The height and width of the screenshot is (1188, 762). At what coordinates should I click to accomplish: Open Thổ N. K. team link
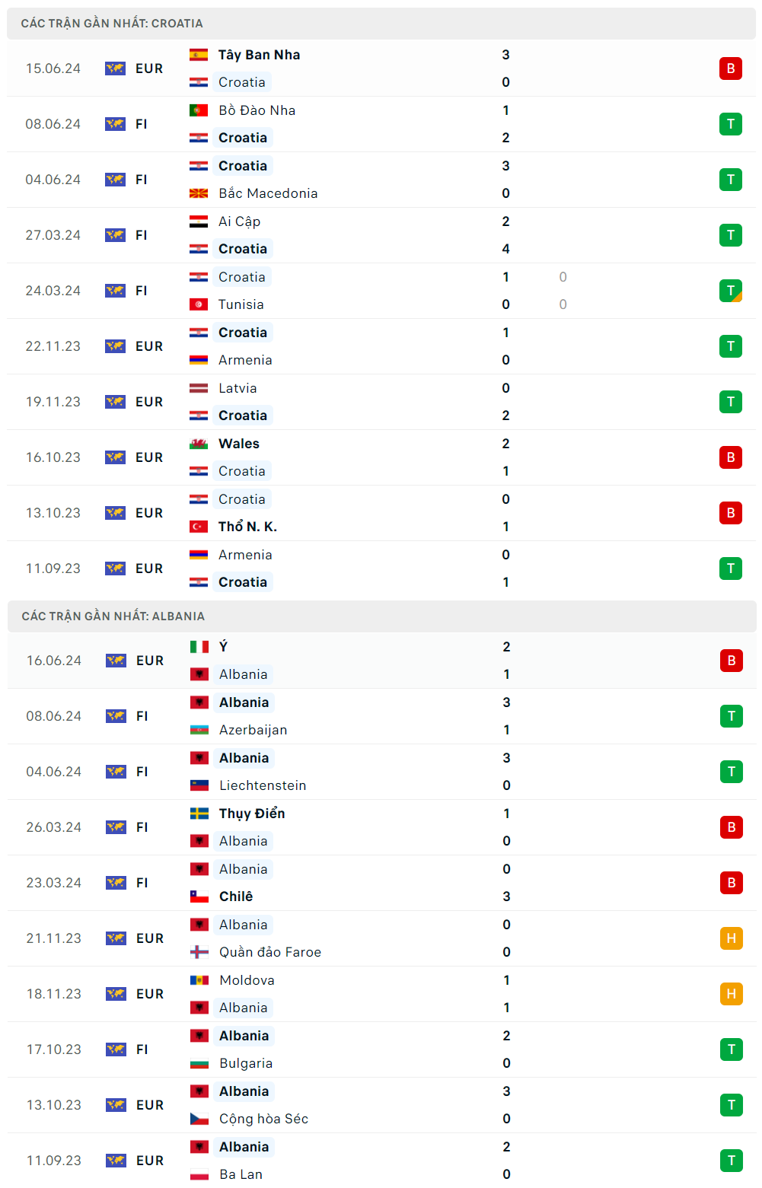pyautogui.click(x=247, y=527)
